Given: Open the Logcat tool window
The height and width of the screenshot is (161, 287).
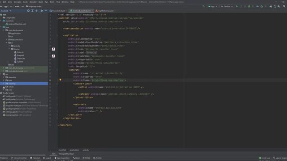Looking at the screenshot, I should click(47, 158).
